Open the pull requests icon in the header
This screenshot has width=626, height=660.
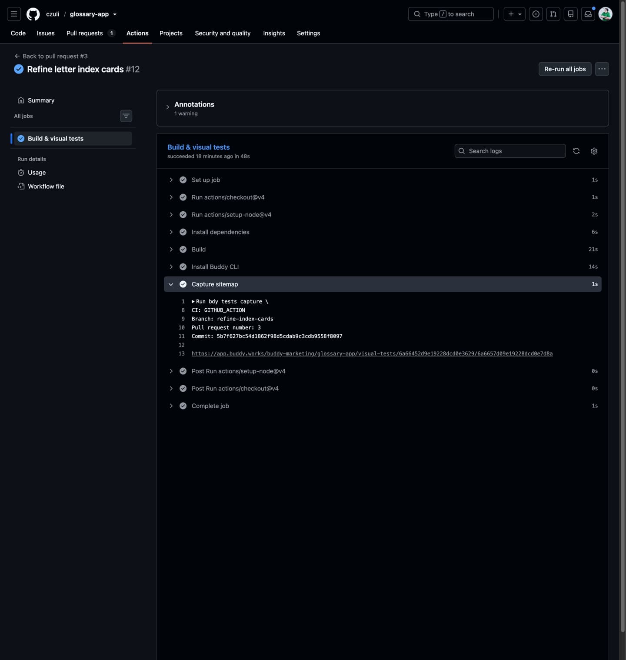pos(553,14)
